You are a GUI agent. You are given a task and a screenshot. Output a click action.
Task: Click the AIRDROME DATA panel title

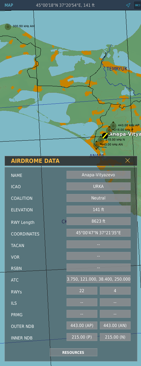(x=35, y=161)
